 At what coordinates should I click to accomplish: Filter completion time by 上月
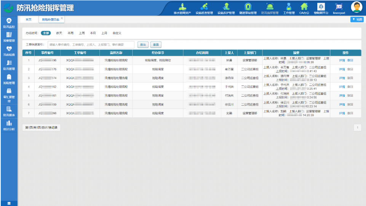[x=104, y=33]
